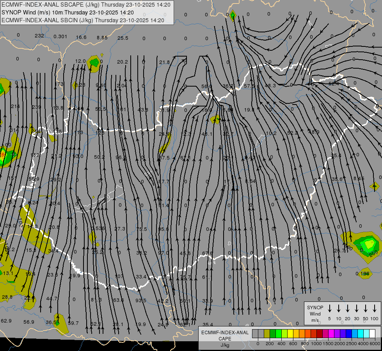This screenshot has height=351, width=382.
Task: Click the 'SYNOP Wind m/s' legend label
Action: click(x=315, y=314)
